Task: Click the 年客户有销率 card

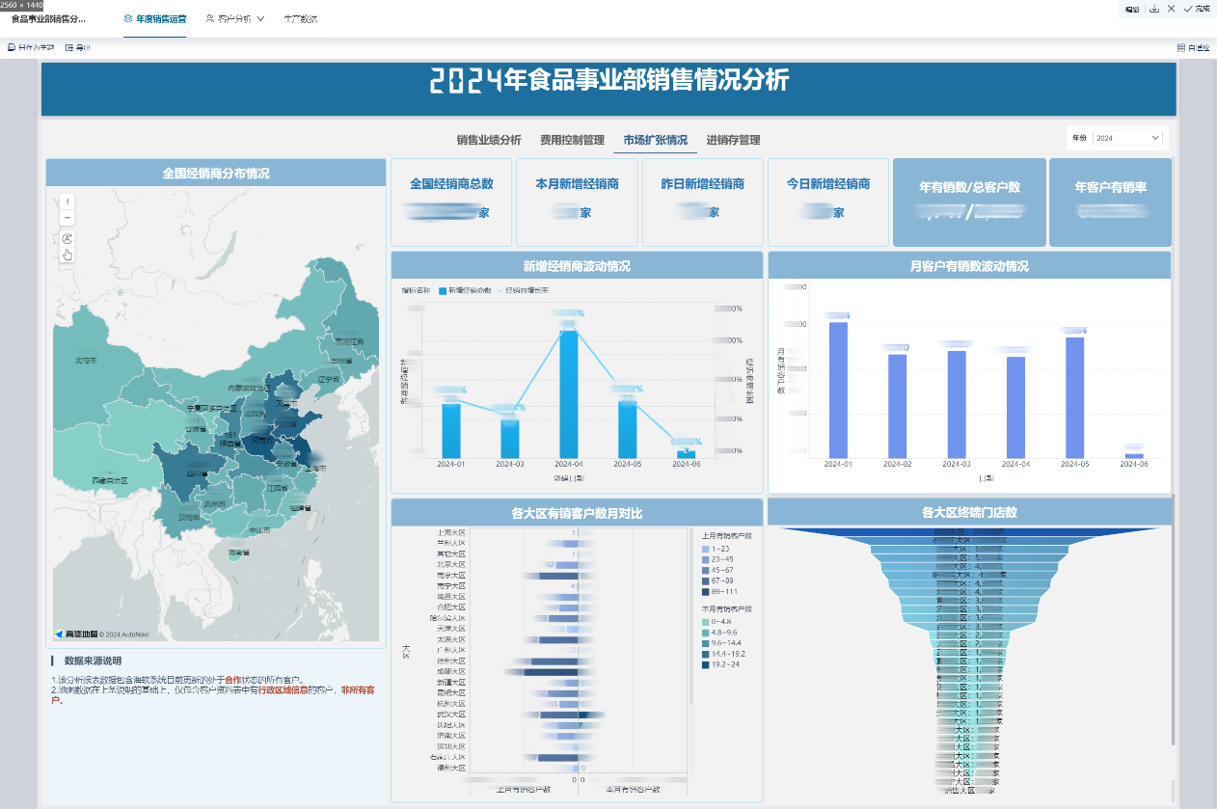Action: (x=1110, y=202)
